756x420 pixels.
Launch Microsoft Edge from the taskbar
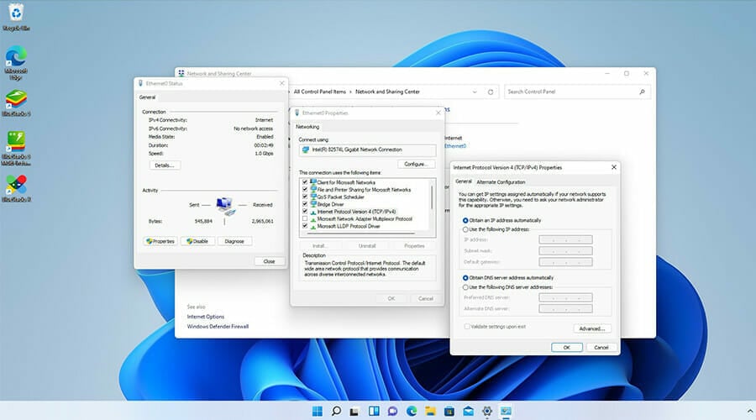point(412,411)
